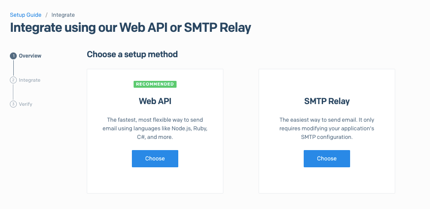The width and height of the screenshot is (430, 209).
Task: Click the main page title heading
Action: pos(131,28)
